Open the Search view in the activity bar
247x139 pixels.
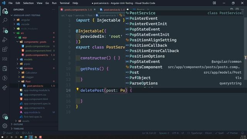point(5,20)
